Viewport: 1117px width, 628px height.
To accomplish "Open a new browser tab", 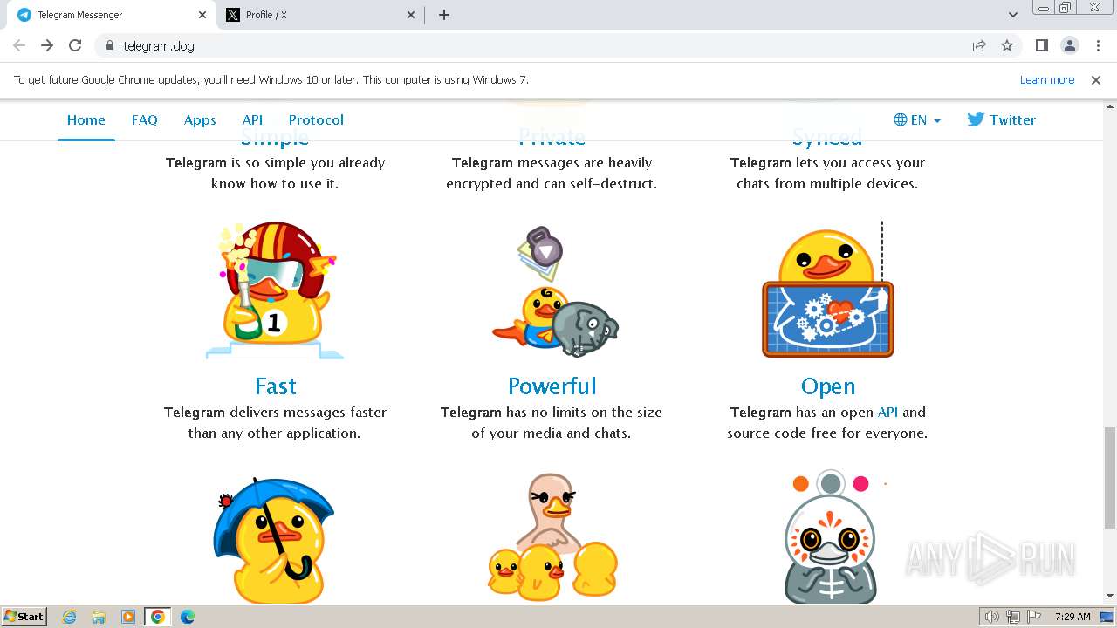I will tap(444, 15).
